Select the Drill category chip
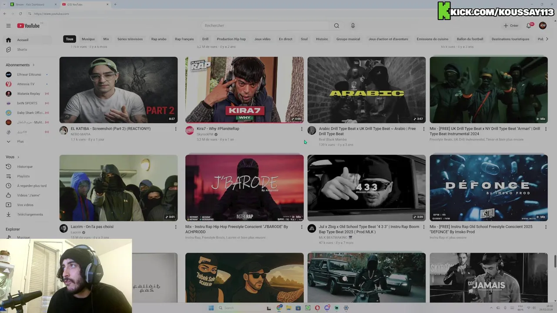 (205, 39)
